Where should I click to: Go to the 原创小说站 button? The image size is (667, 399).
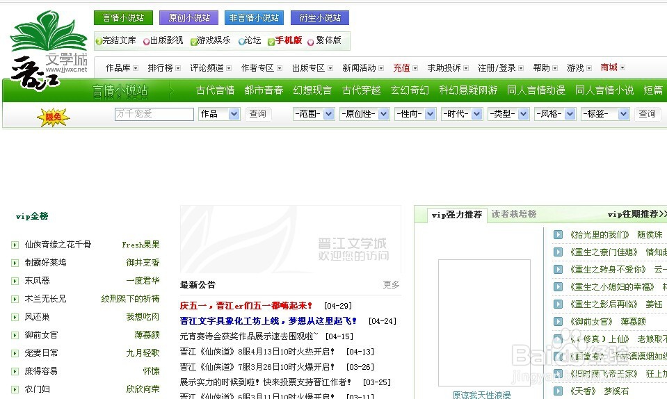pyautogui.click(x=189, y=18)
